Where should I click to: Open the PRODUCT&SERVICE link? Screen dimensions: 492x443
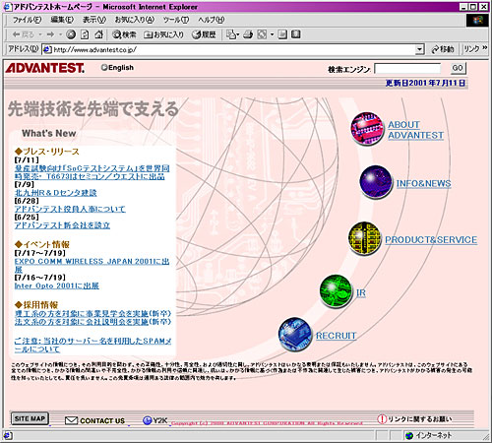[x=431, y=240]
